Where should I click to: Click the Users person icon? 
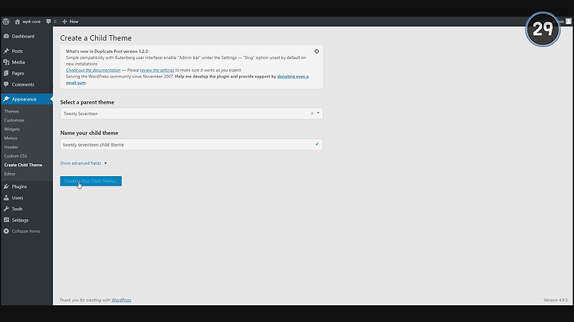(x=6, y=198)
